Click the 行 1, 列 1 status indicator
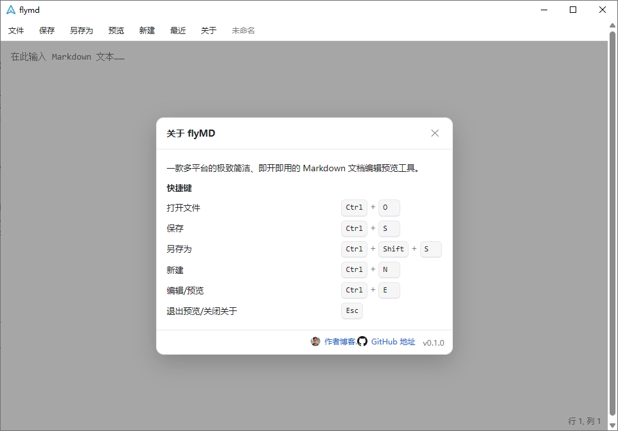Screen dimensions: 618x431 (x=585, y=421)
